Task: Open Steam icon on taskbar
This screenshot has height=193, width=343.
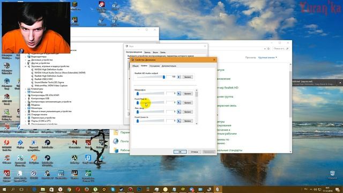Action: tap(122, 189)
